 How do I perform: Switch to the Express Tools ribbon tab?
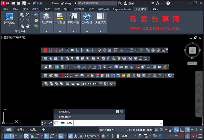pyautogui.click(x=122, y=9)
